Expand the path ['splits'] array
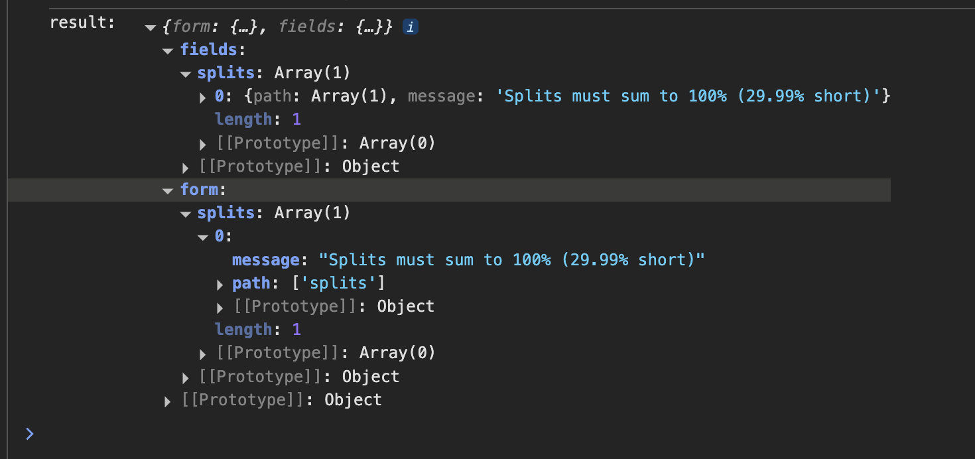This screenshot has height=459, width=975. (x=220, y=285)
